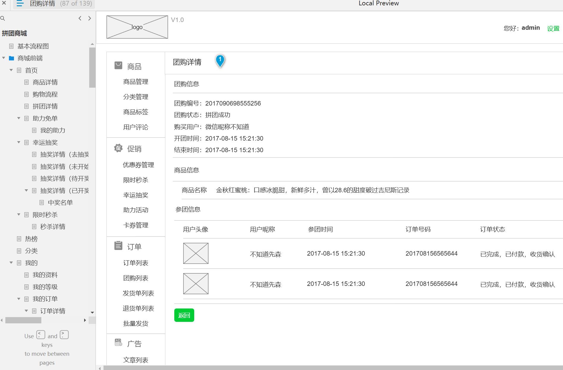Click the admin username in header
563x370 pixels.
(531, 28)
